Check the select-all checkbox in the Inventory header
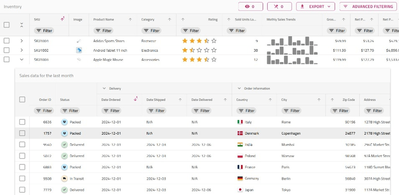The image size is (399, 195). click(7, 25)
